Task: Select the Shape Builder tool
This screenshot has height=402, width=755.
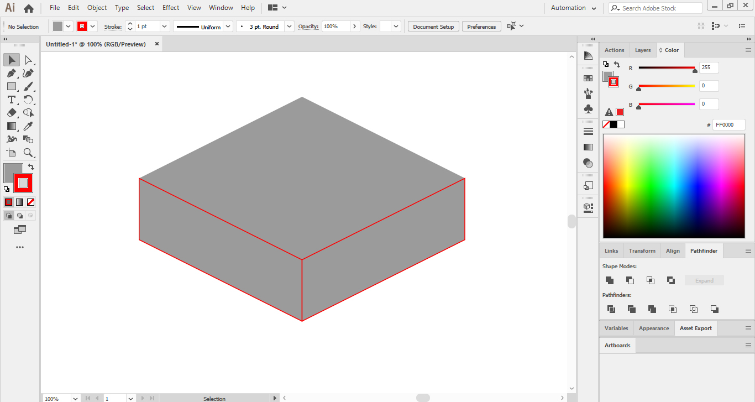Action: 28,113
